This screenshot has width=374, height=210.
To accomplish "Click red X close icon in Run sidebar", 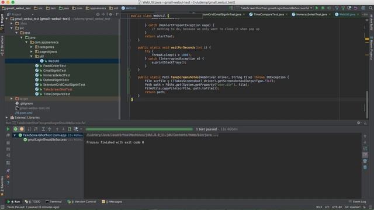I will tap(8, 177).
